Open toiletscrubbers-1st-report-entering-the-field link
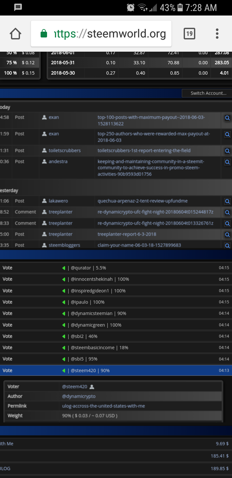The height and width of the screenshot is (478, 232). [144, 151]
